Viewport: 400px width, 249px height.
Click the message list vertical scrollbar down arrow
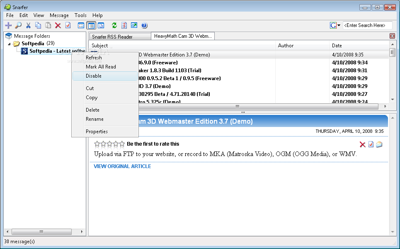(393, 100)
